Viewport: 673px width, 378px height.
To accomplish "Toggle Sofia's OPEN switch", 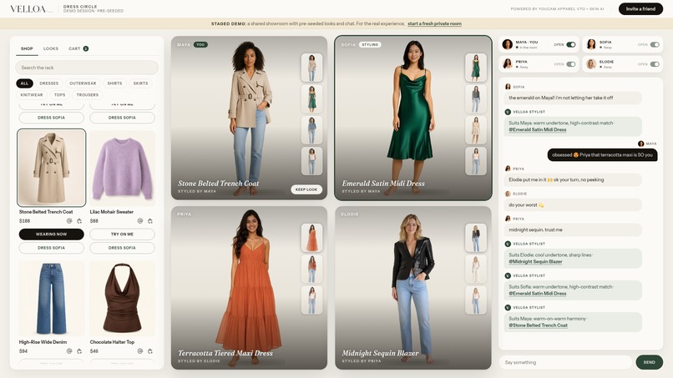I will [x=655, y=44].
